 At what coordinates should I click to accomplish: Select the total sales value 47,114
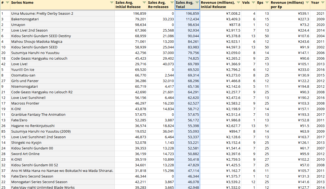tap(187, 171)
